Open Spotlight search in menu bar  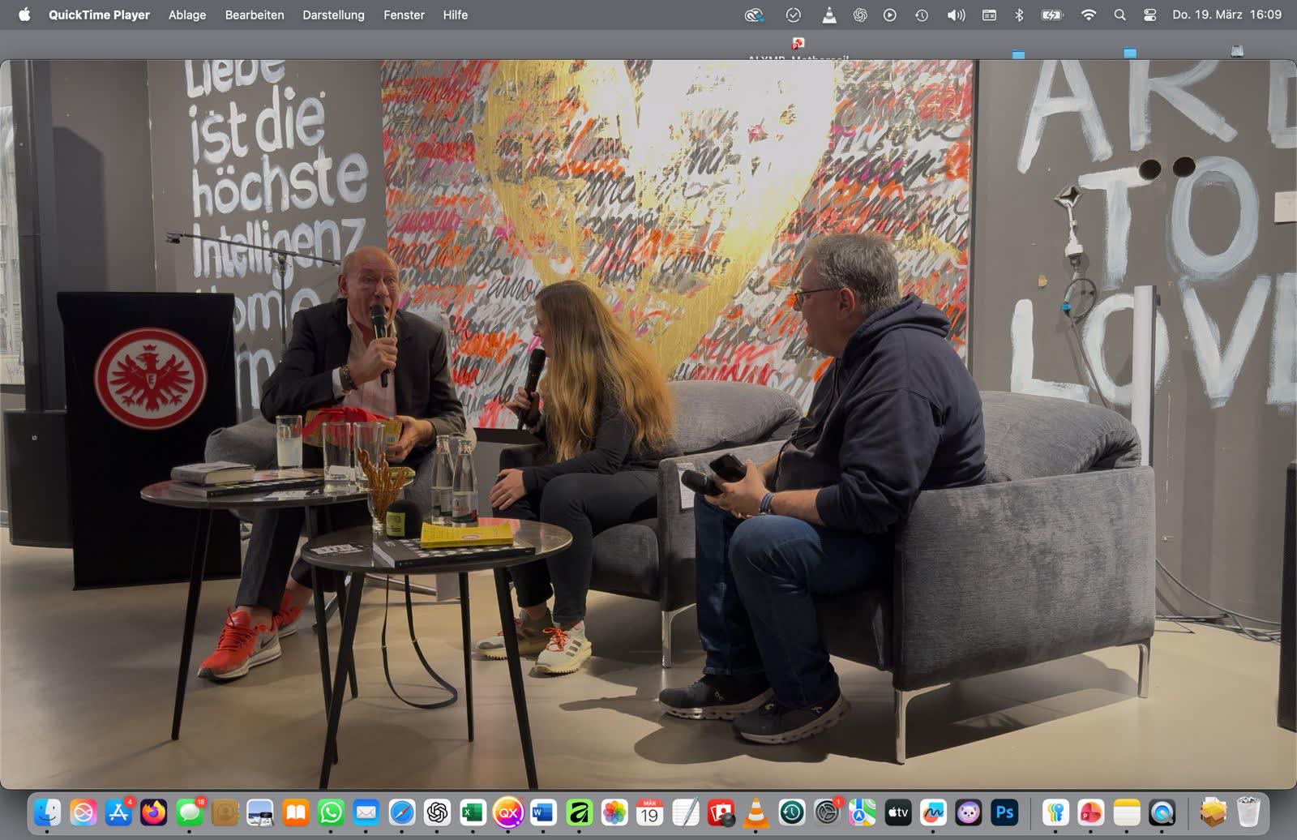click(1119, 15)
